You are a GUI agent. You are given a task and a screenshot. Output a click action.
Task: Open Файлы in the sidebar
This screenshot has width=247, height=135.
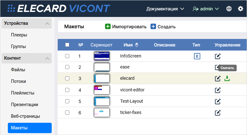(x=18, y=70)
